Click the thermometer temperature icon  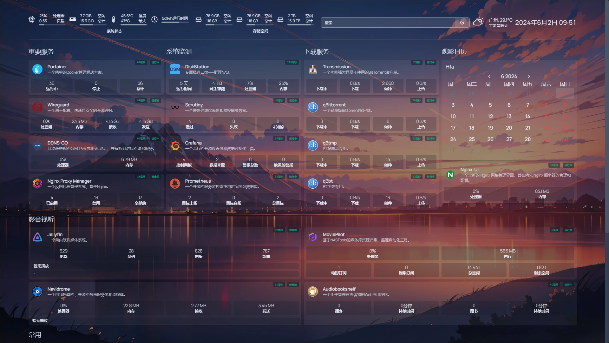(114, 19)
